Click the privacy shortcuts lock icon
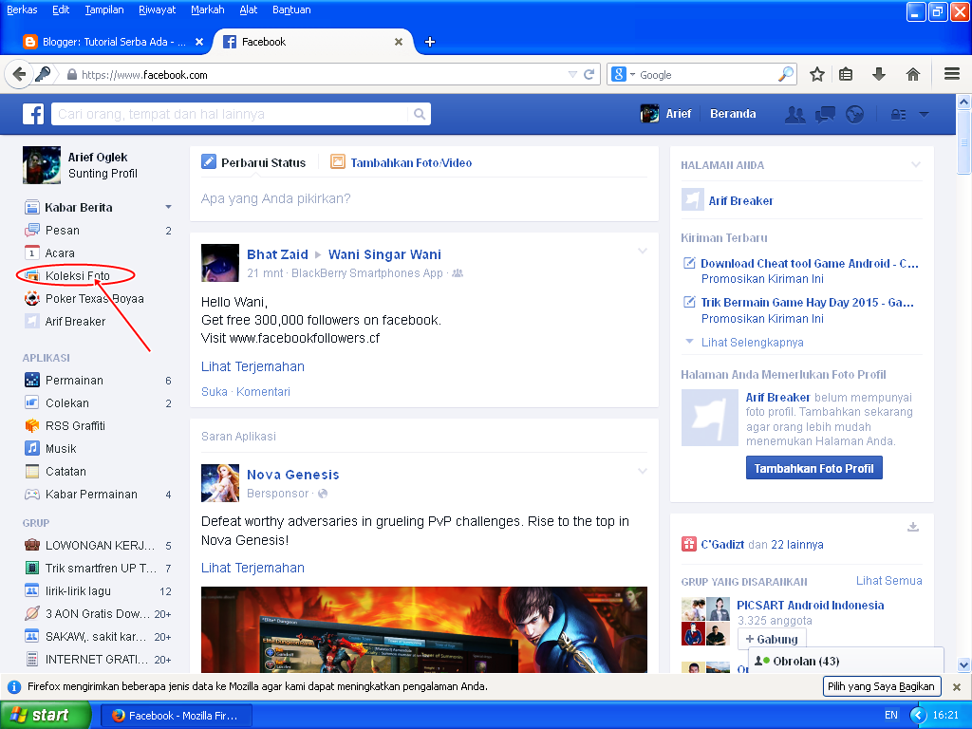This screenshot has height=729, width=972. [x=898, y=114]
